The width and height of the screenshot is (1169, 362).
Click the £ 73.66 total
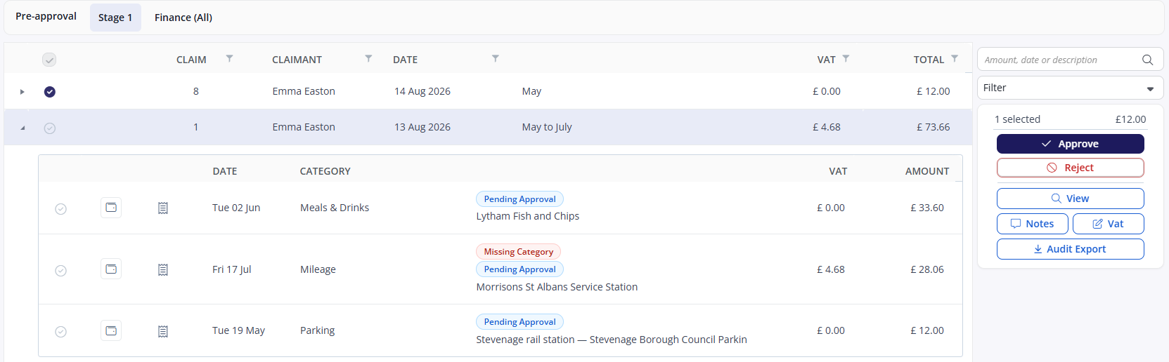point(933,127)
